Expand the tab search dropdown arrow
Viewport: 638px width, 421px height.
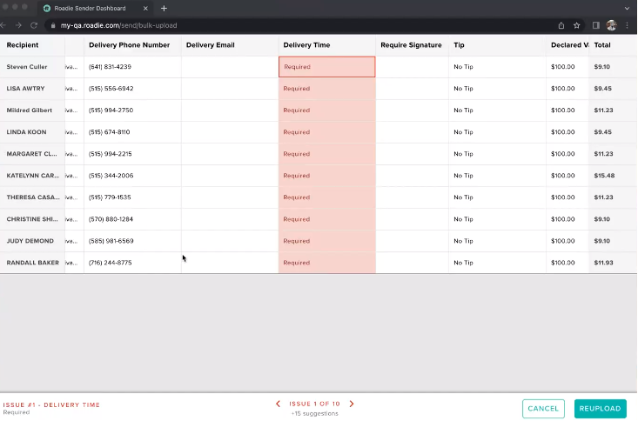click(627, 8)
